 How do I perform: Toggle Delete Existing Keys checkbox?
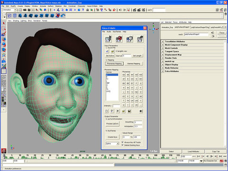pyautogui.click(x=123, y=145)
